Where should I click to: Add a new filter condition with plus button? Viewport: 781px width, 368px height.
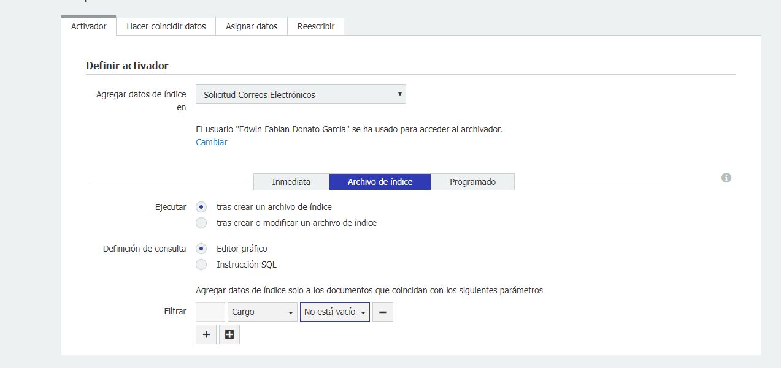coord(206,334)
